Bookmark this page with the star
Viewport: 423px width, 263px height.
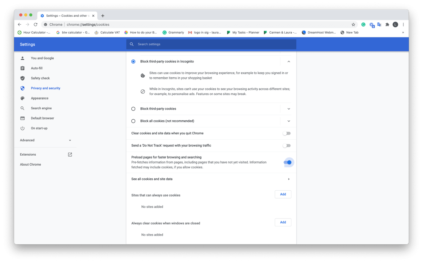pos(353,24)
